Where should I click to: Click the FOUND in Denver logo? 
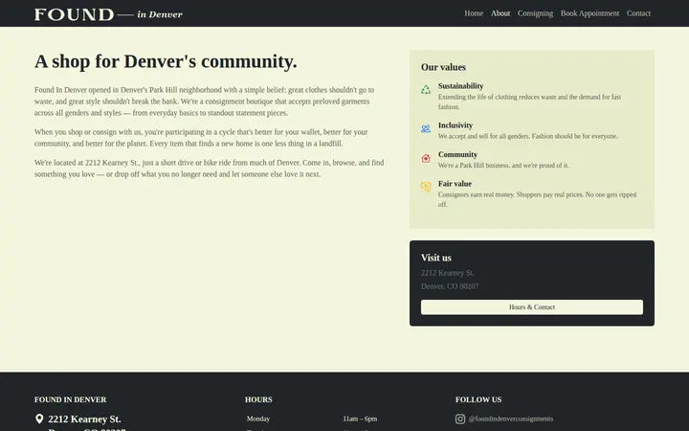pyautogui.click(x=108, y=14)
